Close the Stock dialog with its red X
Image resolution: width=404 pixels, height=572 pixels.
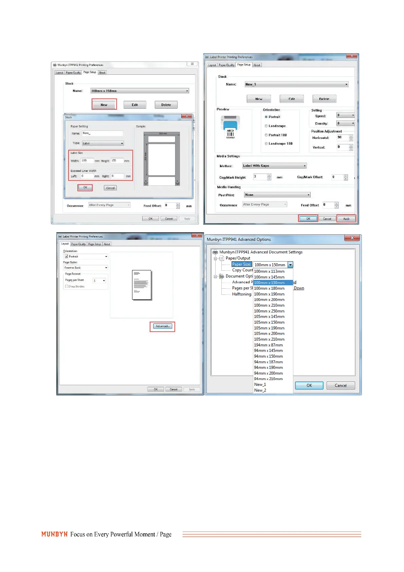point(186,117)
